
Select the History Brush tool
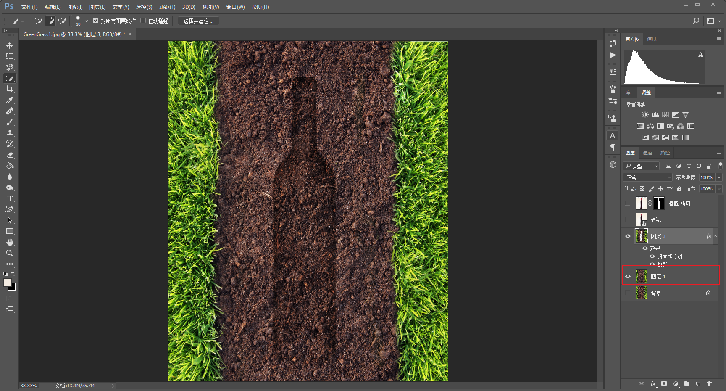pos(9,144)
